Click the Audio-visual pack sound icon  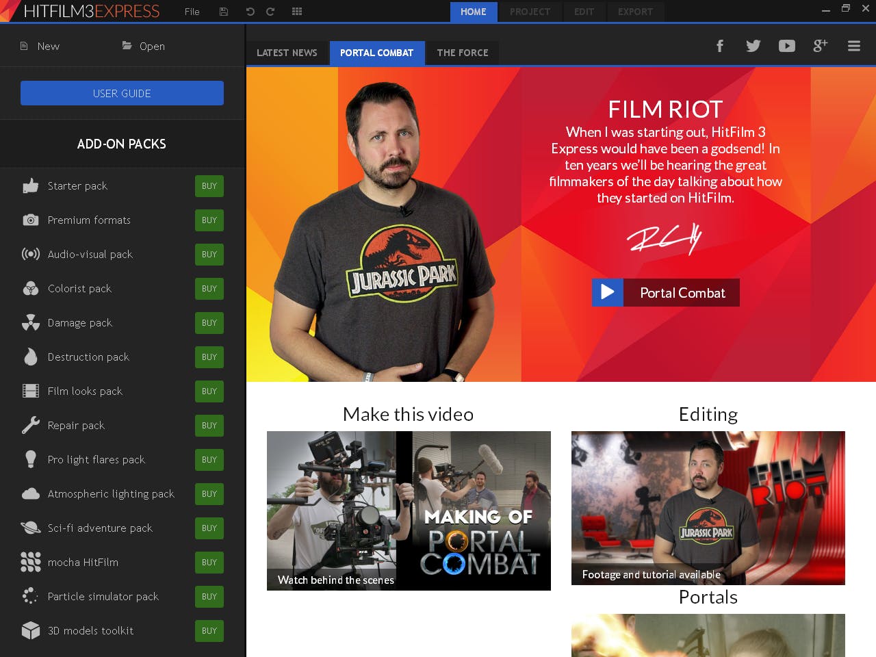[x=31, y=254]
